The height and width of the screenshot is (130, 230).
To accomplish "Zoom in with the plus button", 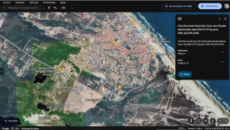I will tap(226, 121).
